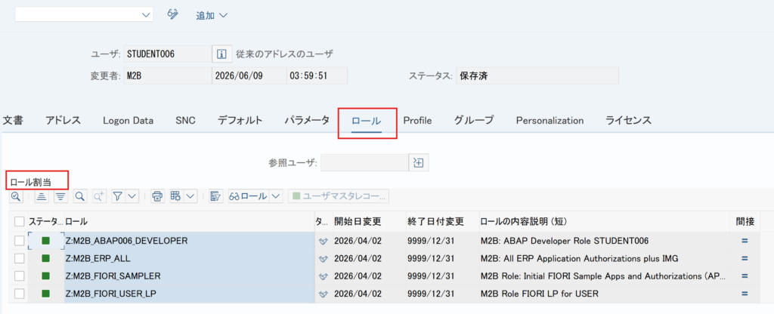Tick checkbox for Z:M2B_ABAP006_DEVELOPER row
Image resolution: width=774 pixels, height=314 pixels.
(19, 241)
